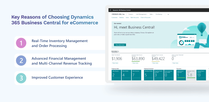The image size is (209, 102).
Task: Expand the Activities section header chevron
Action: [x=118, y=51]
